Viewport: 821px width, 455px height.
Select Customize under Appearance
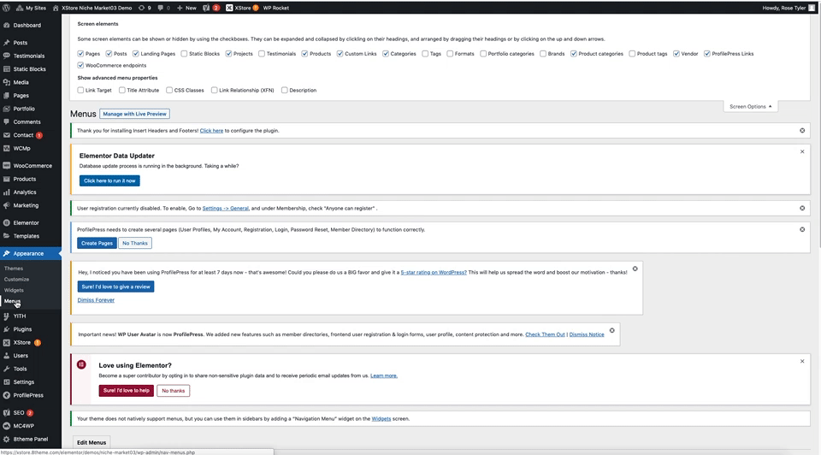(x=17, y=279)
